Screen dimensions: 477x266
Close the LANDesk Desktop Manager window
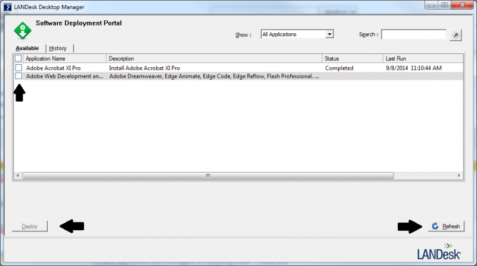tap(462, 5)
